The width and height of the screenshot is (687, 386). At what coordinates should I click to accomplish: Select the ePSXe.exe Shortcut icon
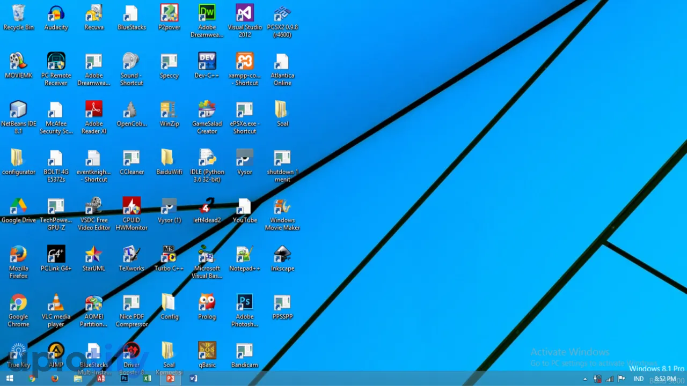245,118
